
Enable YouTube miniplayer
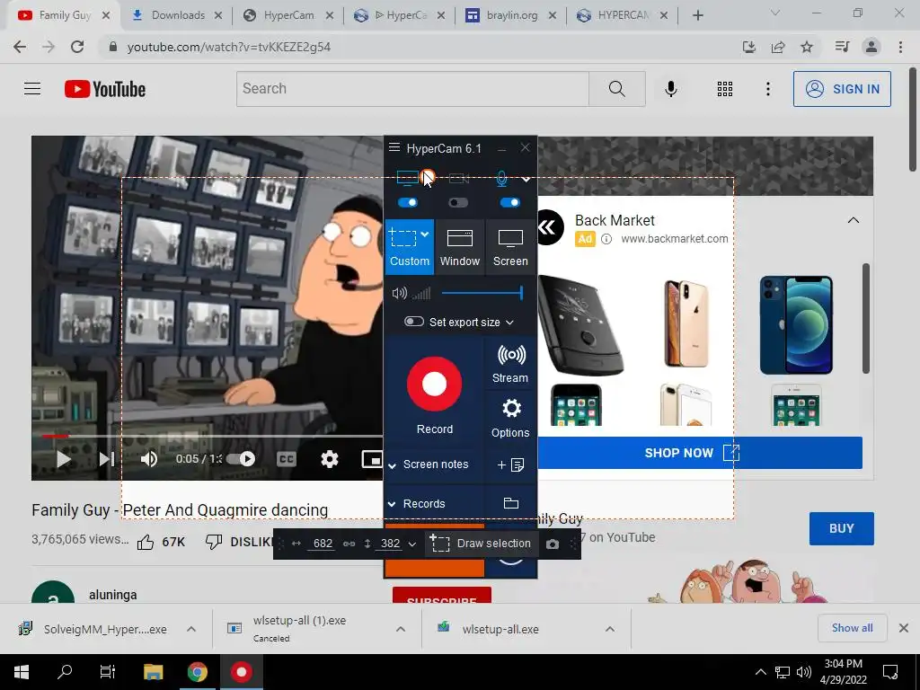click(x=372, y=459)
